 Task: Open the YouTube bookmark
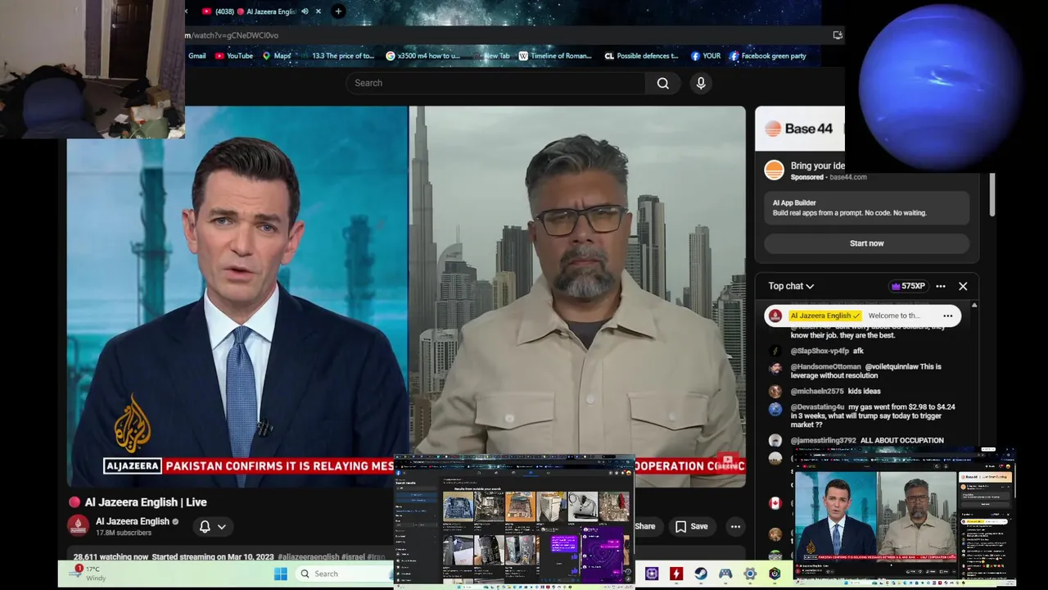pyautogui.click(x=233, y=56)
